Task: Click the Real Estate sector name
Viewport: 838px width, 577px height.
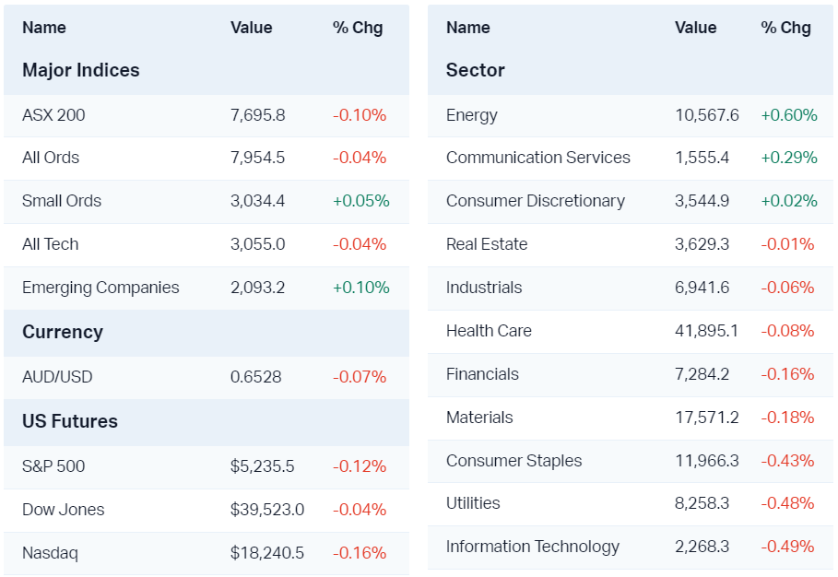Action: (x=487, y=244)
